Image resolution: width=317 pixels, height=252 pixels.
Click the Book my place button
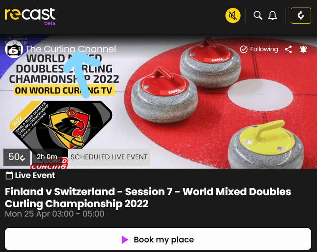point(158,239)
